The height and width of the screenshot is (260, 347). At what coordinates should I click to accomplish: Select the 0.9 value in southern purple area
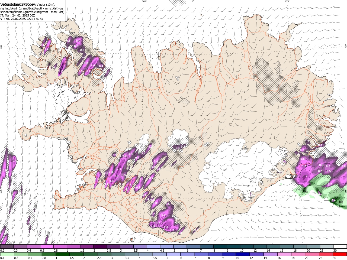163,215
